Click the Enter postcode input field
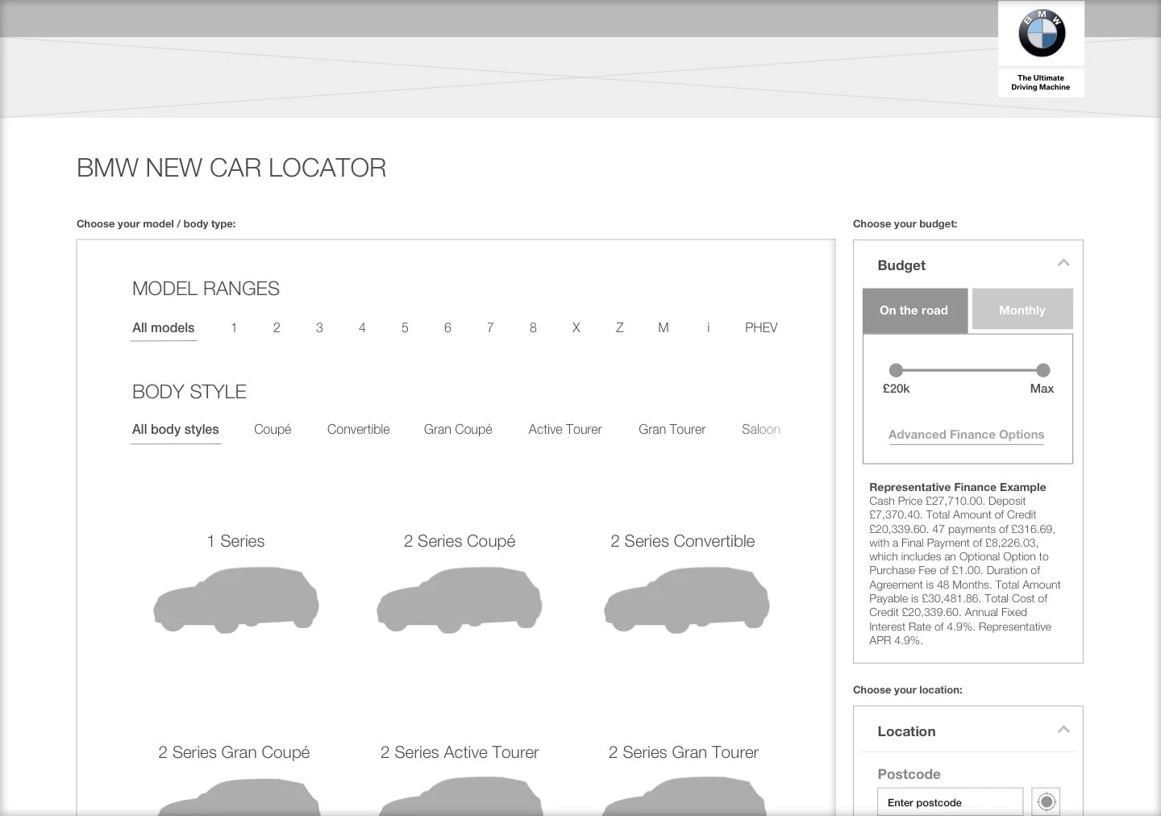Viewport: 1161px width, 816px height. click(x=950, y=802)
